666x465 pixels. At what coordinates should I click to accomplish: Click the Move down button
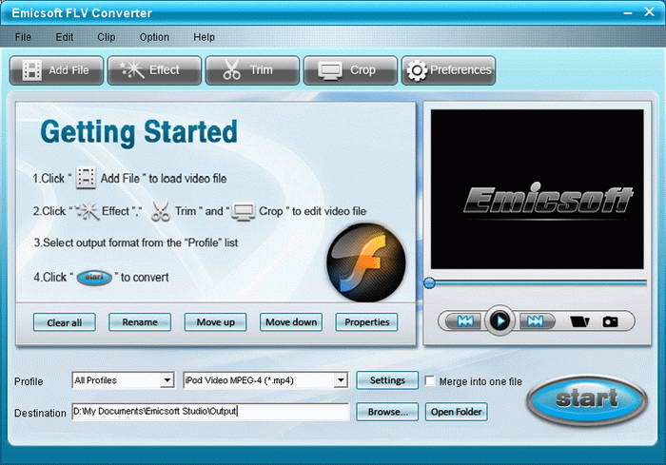[291, 322]
